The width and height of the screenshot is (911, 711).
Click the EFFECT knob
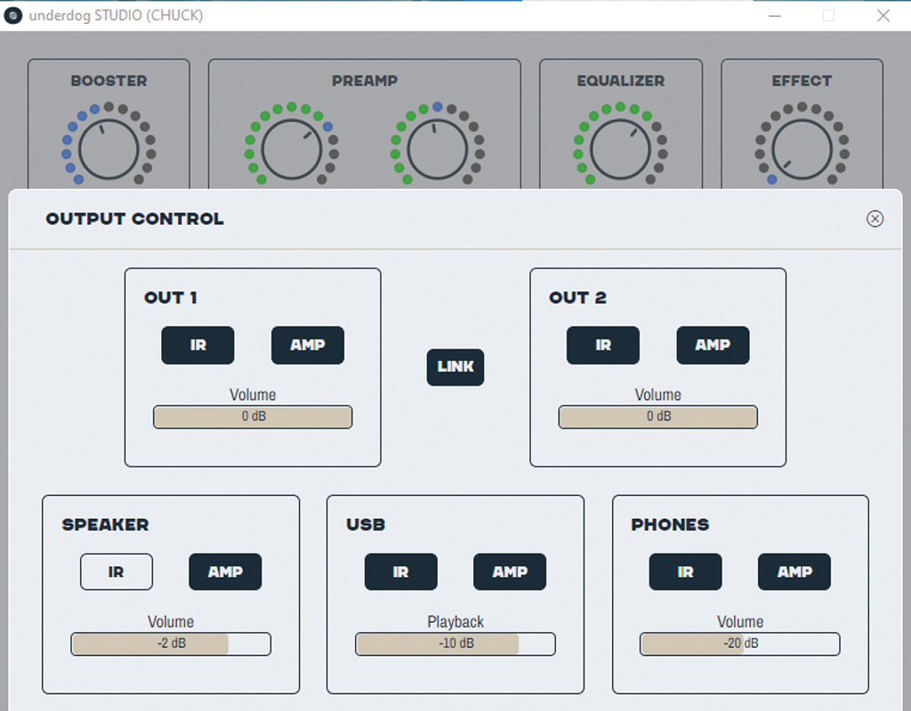802,149
